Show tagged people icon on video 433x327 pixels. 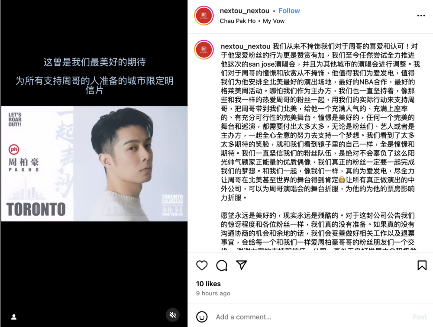14,317
